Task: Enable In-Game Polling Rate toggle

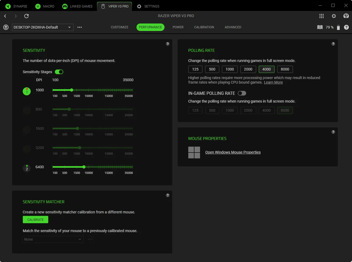Action: (242, 93)
